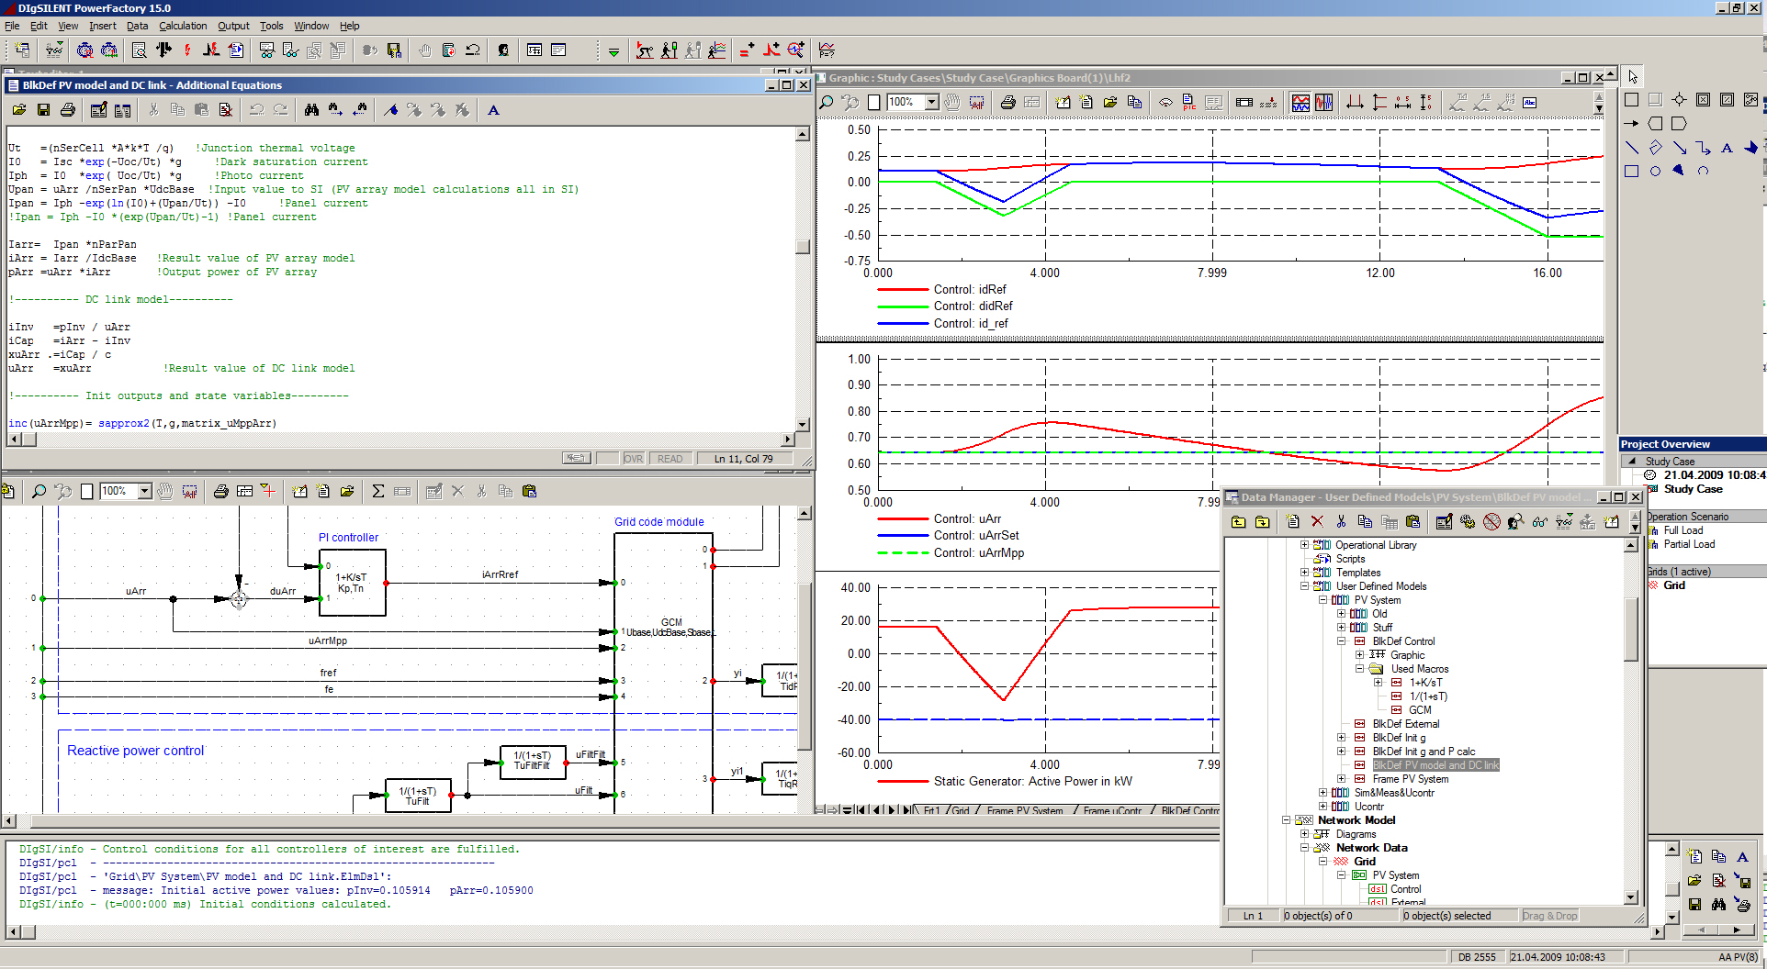The image size is (1767, 969).
Task: Toggle Drag & Drop in Data Manager status bar
Action: coord(1549,916)
